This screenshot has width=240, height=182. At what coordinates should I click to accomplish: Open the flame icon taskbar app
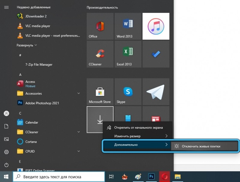(125, 177)
